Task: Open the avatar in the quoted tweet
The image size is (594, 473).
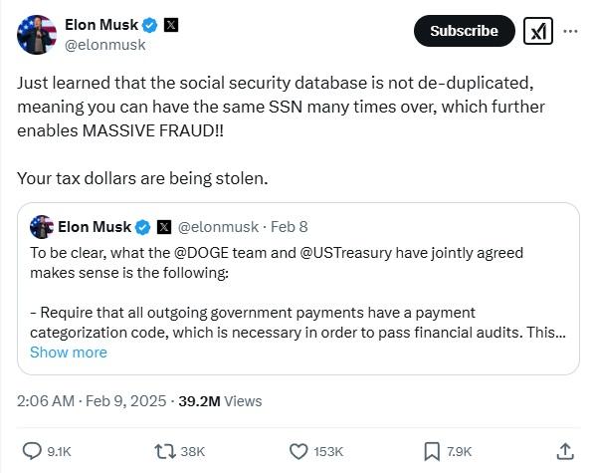Action: click(x=42, y=227)
